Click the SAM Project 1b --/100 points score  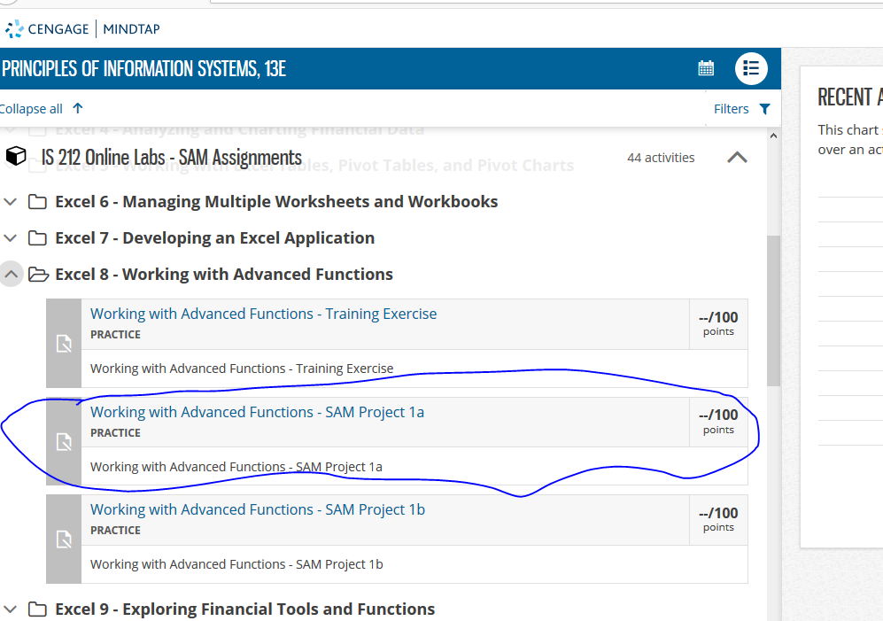coord(718,519)
